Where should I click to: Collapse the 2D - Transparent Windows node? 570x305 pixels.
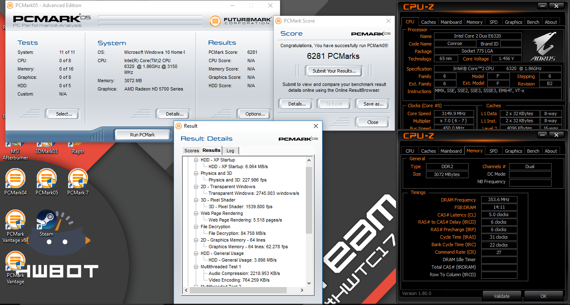click(197, 187)
